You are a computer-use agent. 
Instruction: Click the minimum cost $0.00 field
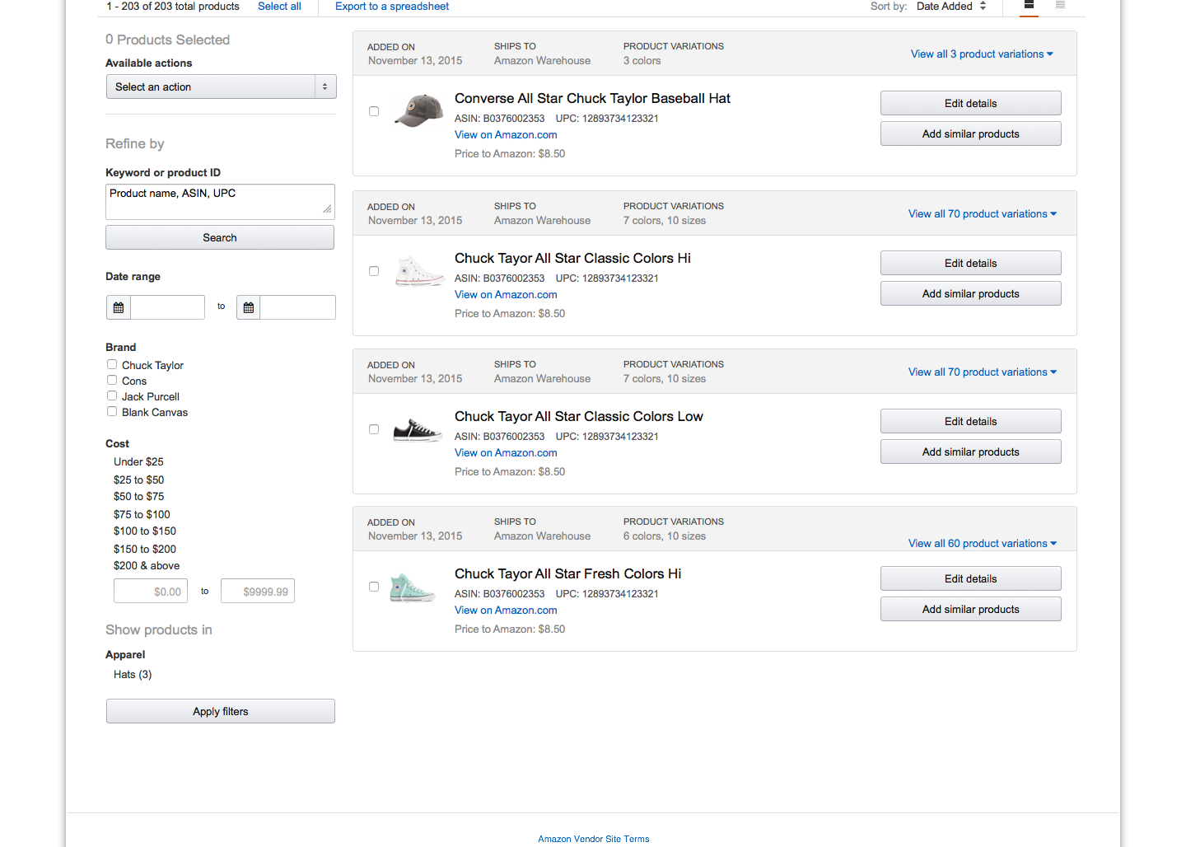[151, 591]
